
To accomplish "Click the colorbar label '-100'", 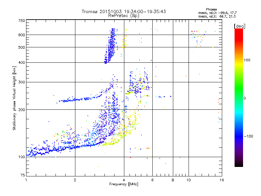I will [x=248, y=136].
